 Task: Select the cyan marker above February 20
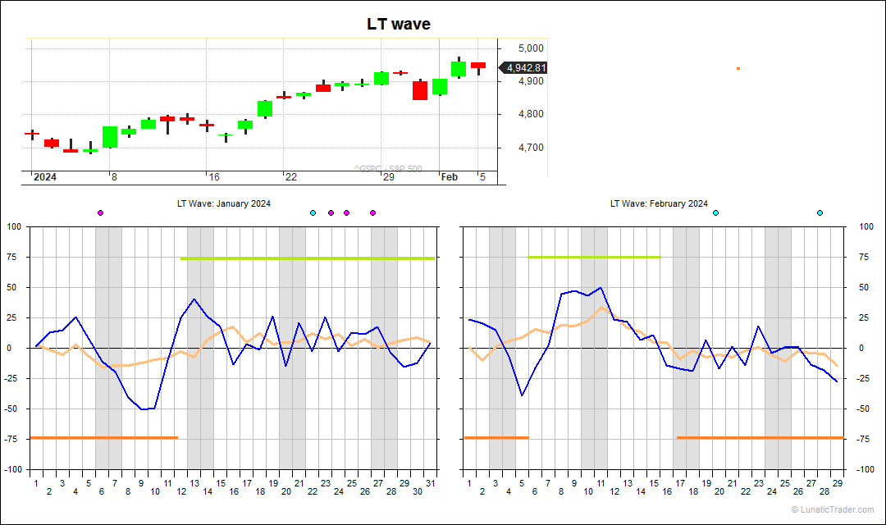click(715, 212)
